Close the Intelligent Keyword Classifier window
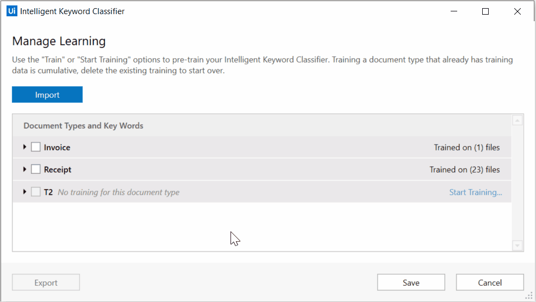This screenshot has height=302, width=536. coord(517,11)
